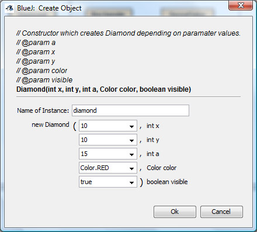The width and height of the screenshot is (257, 232).
Task: Close the Create Object dialog
Action: click(241, 5)
